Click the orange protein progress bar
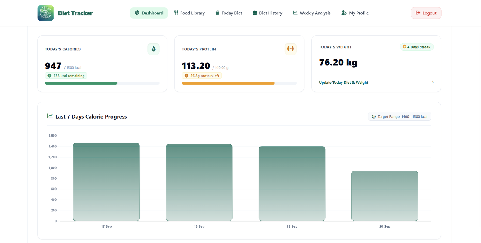 click(x=228, y=83)
